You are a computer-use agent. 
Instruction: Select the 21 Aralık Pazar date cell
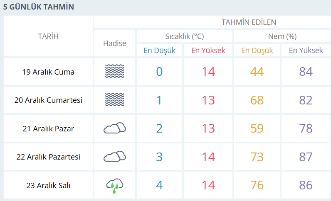click(x=48, y=128)
